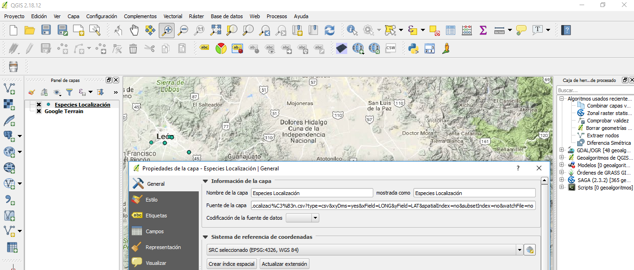634x270 pixels.
Task: Collapse Algoritmos usados recientemente node
Action: point(562,99)
